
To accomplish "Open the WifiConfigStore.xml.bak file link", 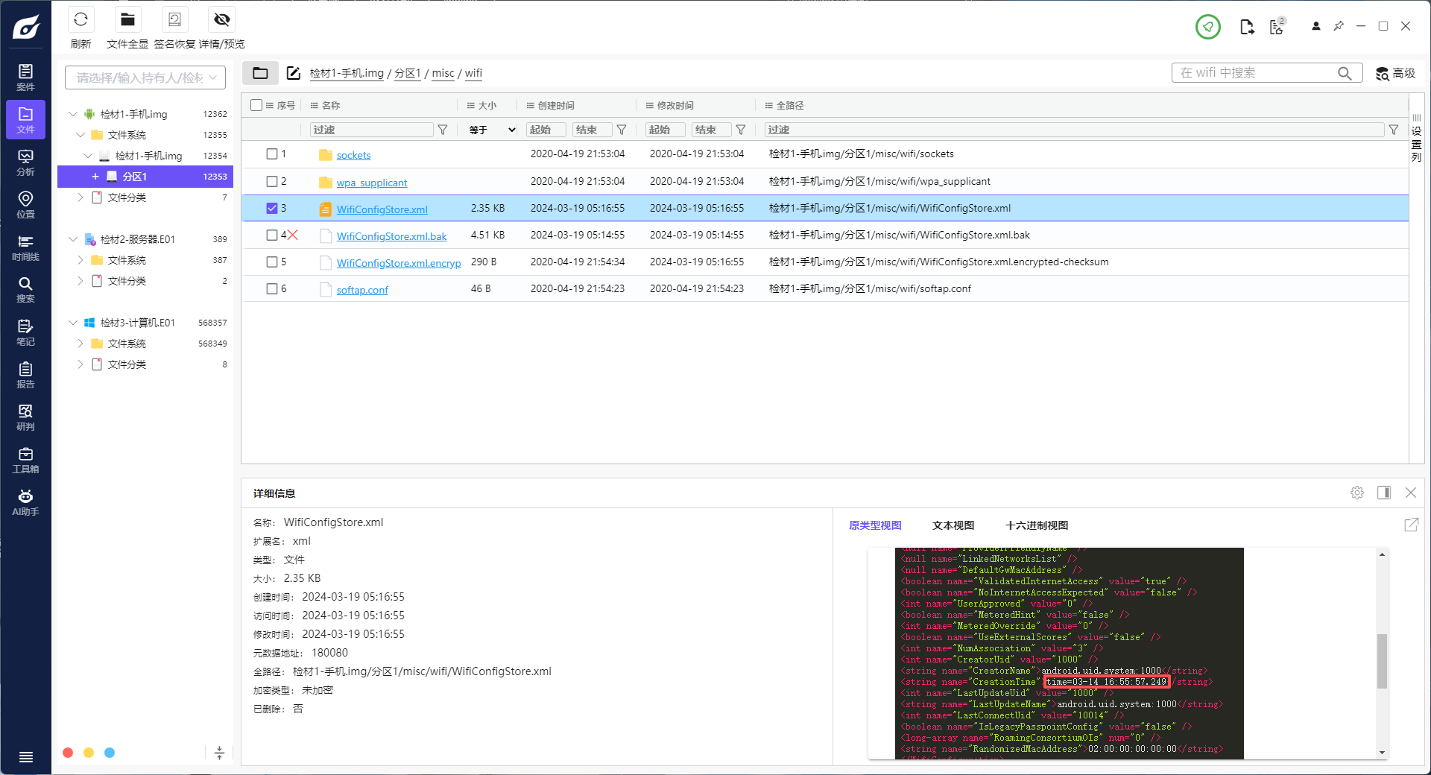I will [x=391, y=236].
